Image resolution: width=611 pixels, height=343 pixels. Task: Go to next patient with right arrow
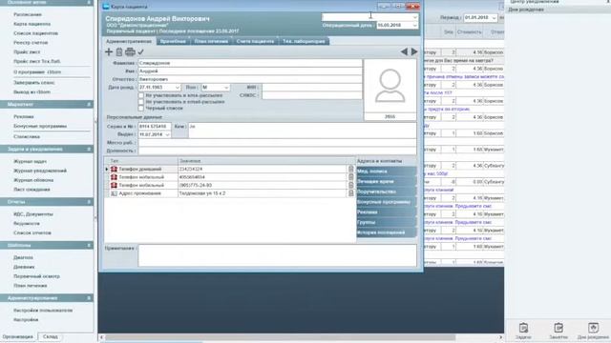point(414,51)
